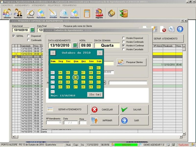Go to next month in calendar
This screenshot has width=196, height=147.
coord(100,53)
